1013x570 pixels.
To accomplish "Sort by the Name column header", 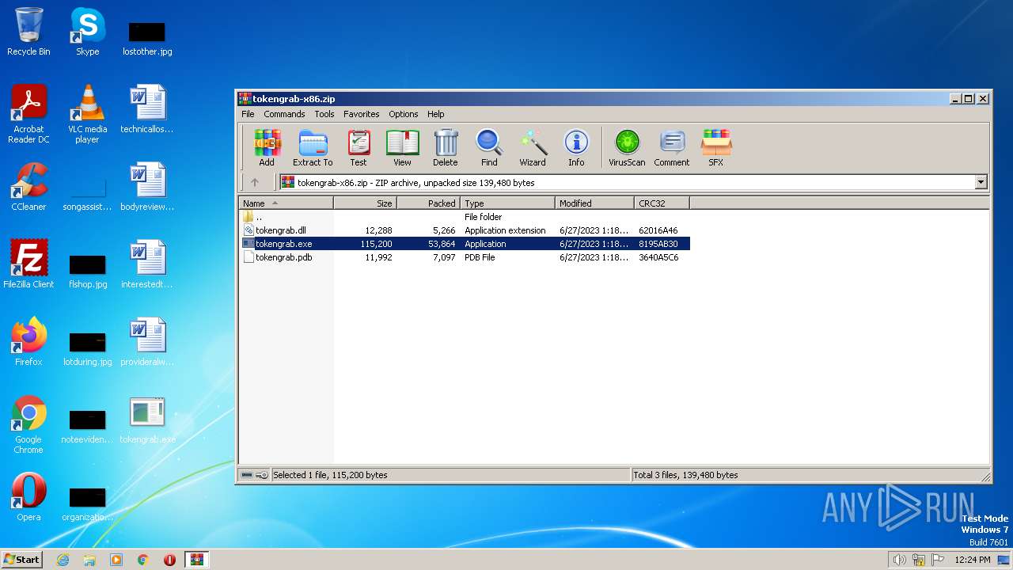I will [x=286, y=203].
